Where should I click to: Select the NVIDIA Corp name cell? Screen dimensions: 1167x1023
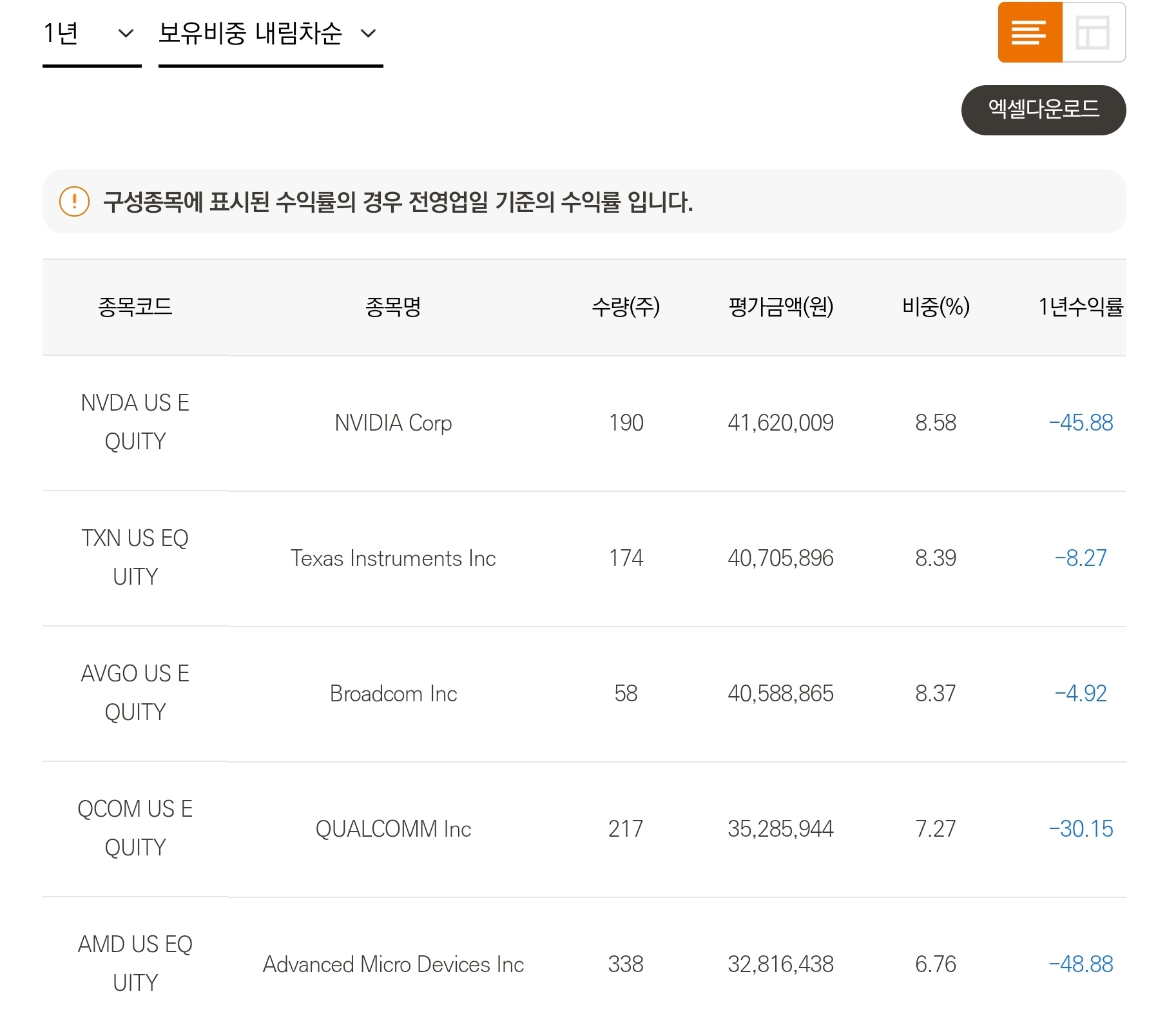(393, 423)
